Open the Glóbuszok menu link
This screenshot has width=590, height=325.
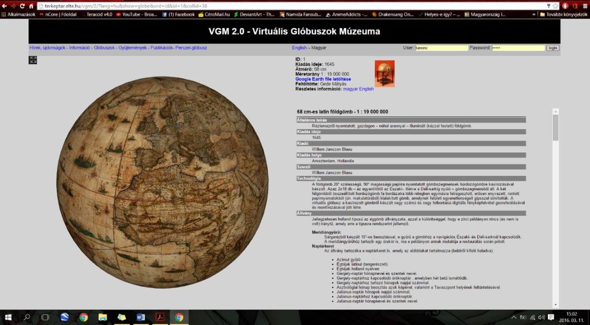104,48
